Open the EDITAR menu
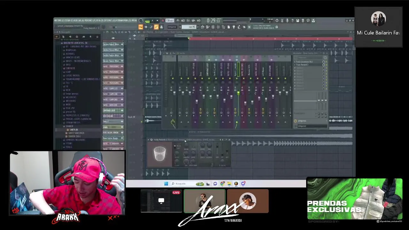Image resolution: width=409 pixels, height=230 pixels. 69,20
